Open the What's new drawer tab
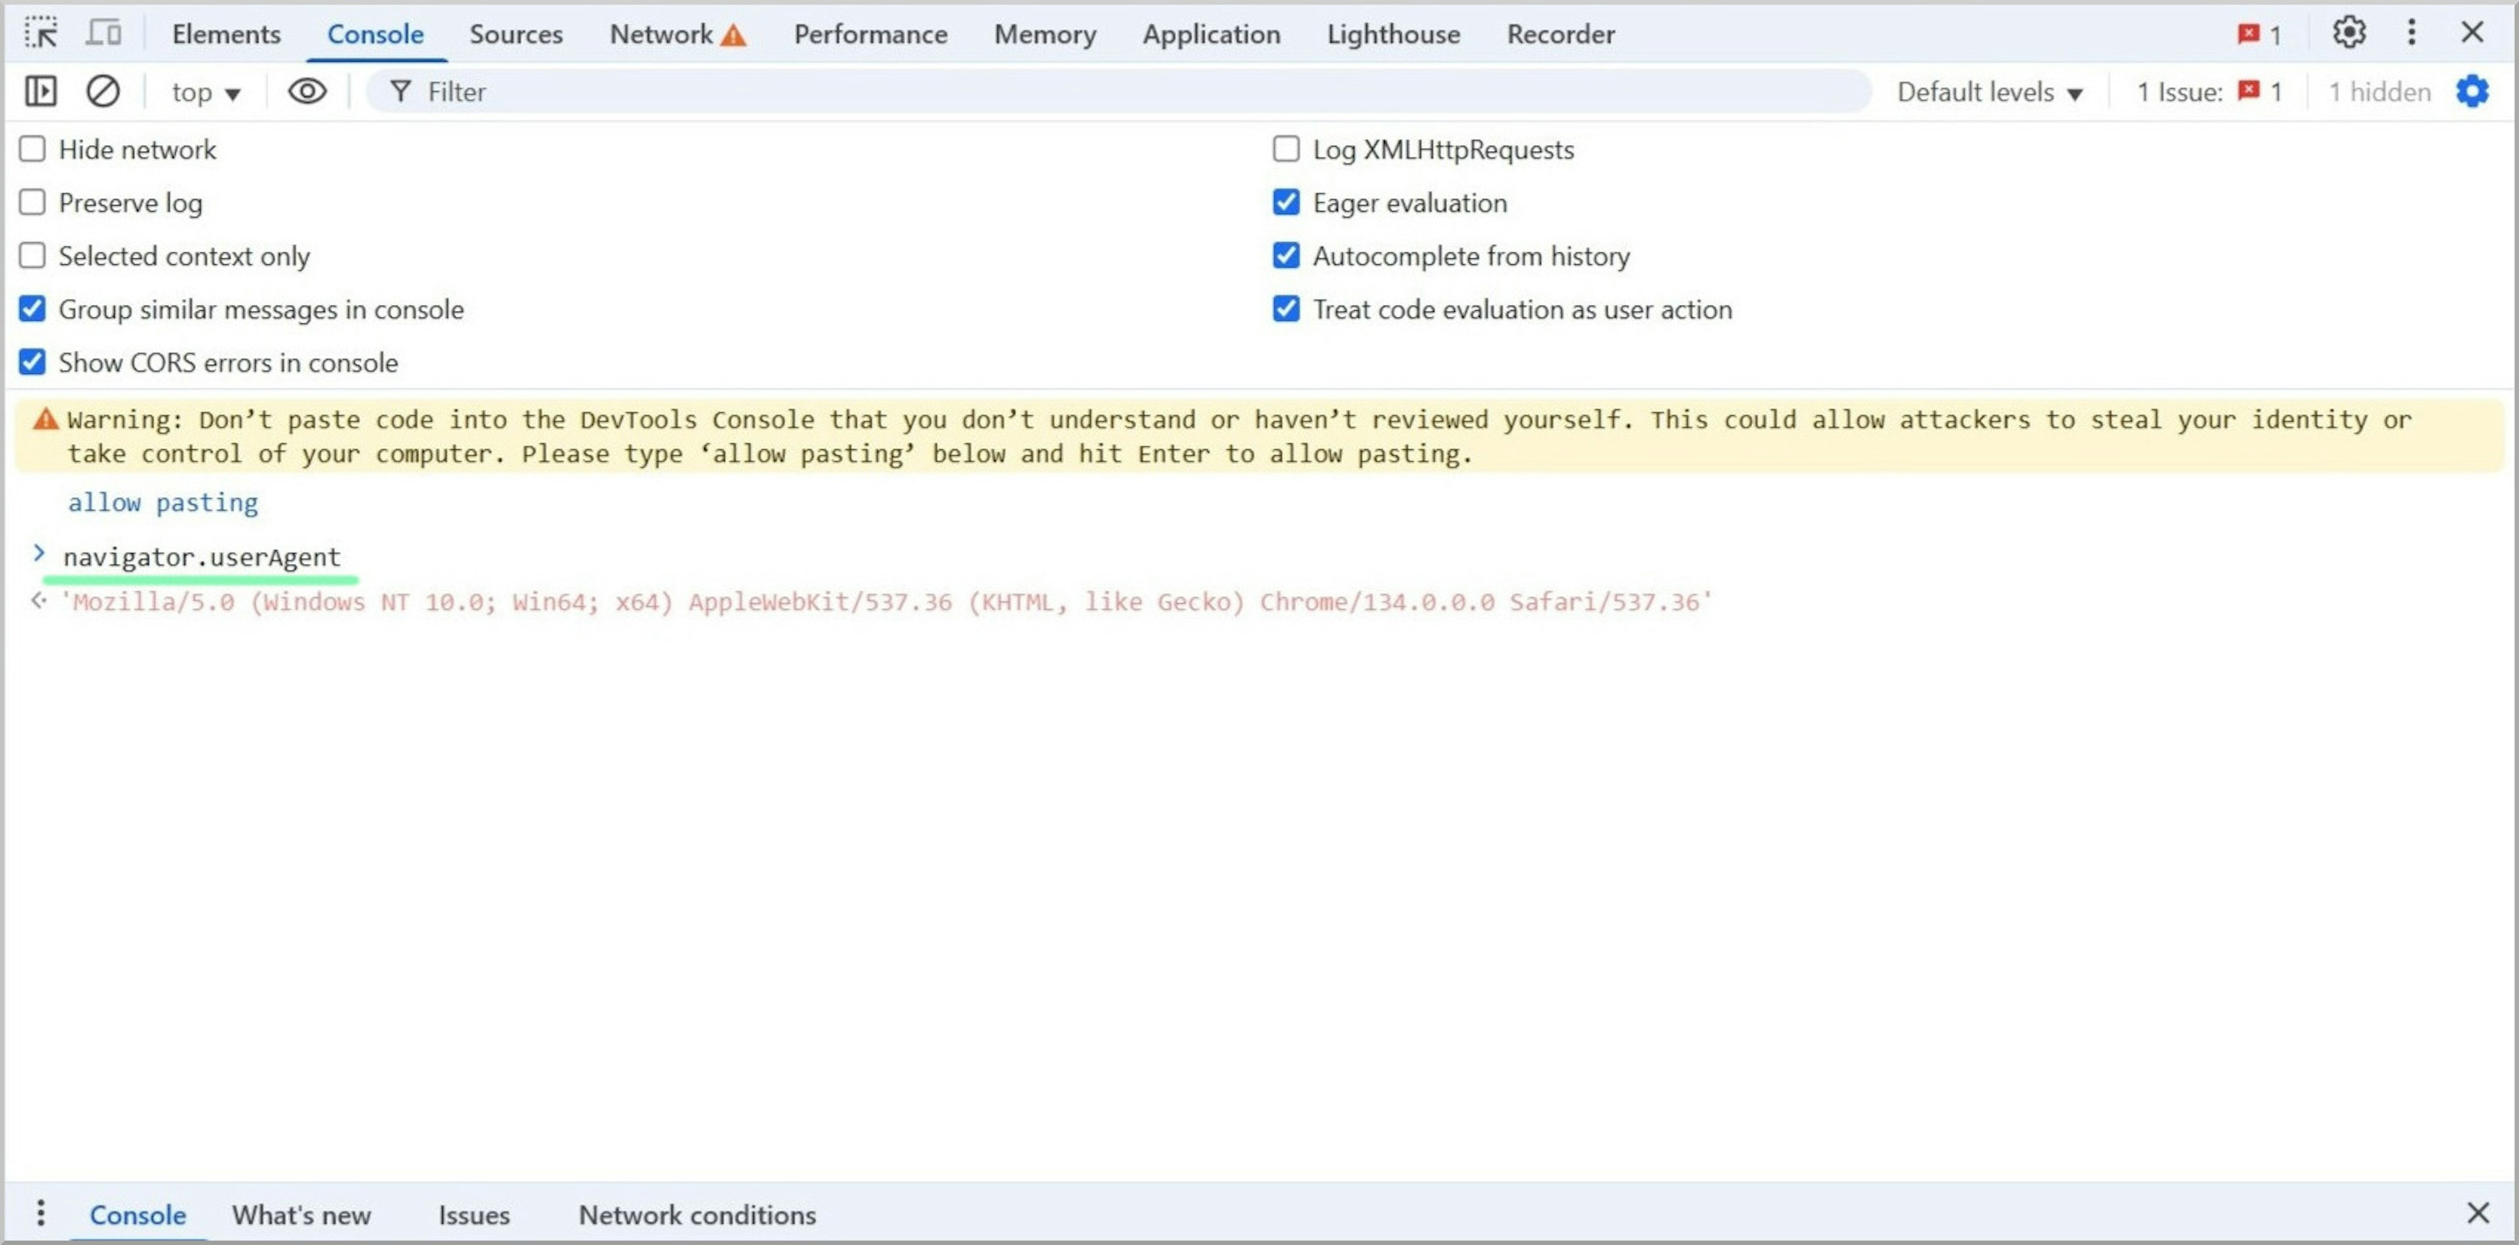The height and width of the screenshot is (1245, 2519). pyautogui.click(x=301, y=1215)
